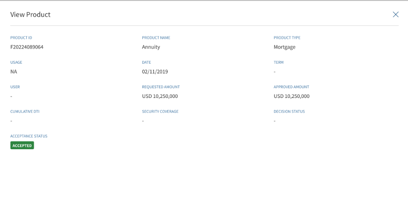
Task: Click the DECISION STATUS label
Action: point(289,112)
